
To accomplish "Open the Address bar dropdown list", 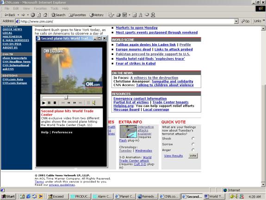I will point(236,21).
